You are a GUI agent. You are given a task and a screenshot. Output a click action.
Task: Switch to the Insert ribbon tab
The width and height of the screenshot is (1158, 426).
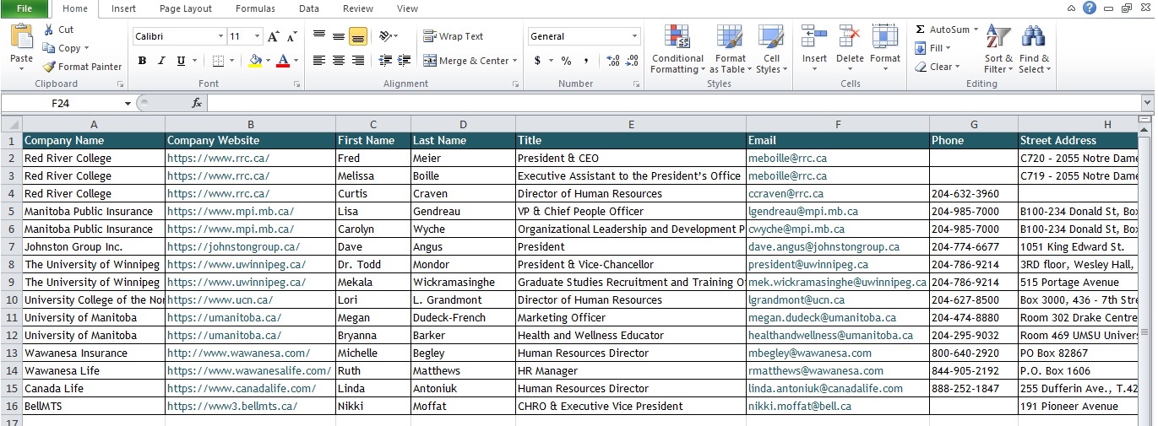point(124,8)
